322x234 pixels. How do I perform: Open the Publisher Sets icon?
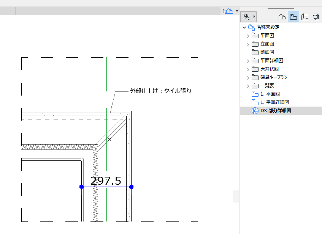click(x=316, y=17)
